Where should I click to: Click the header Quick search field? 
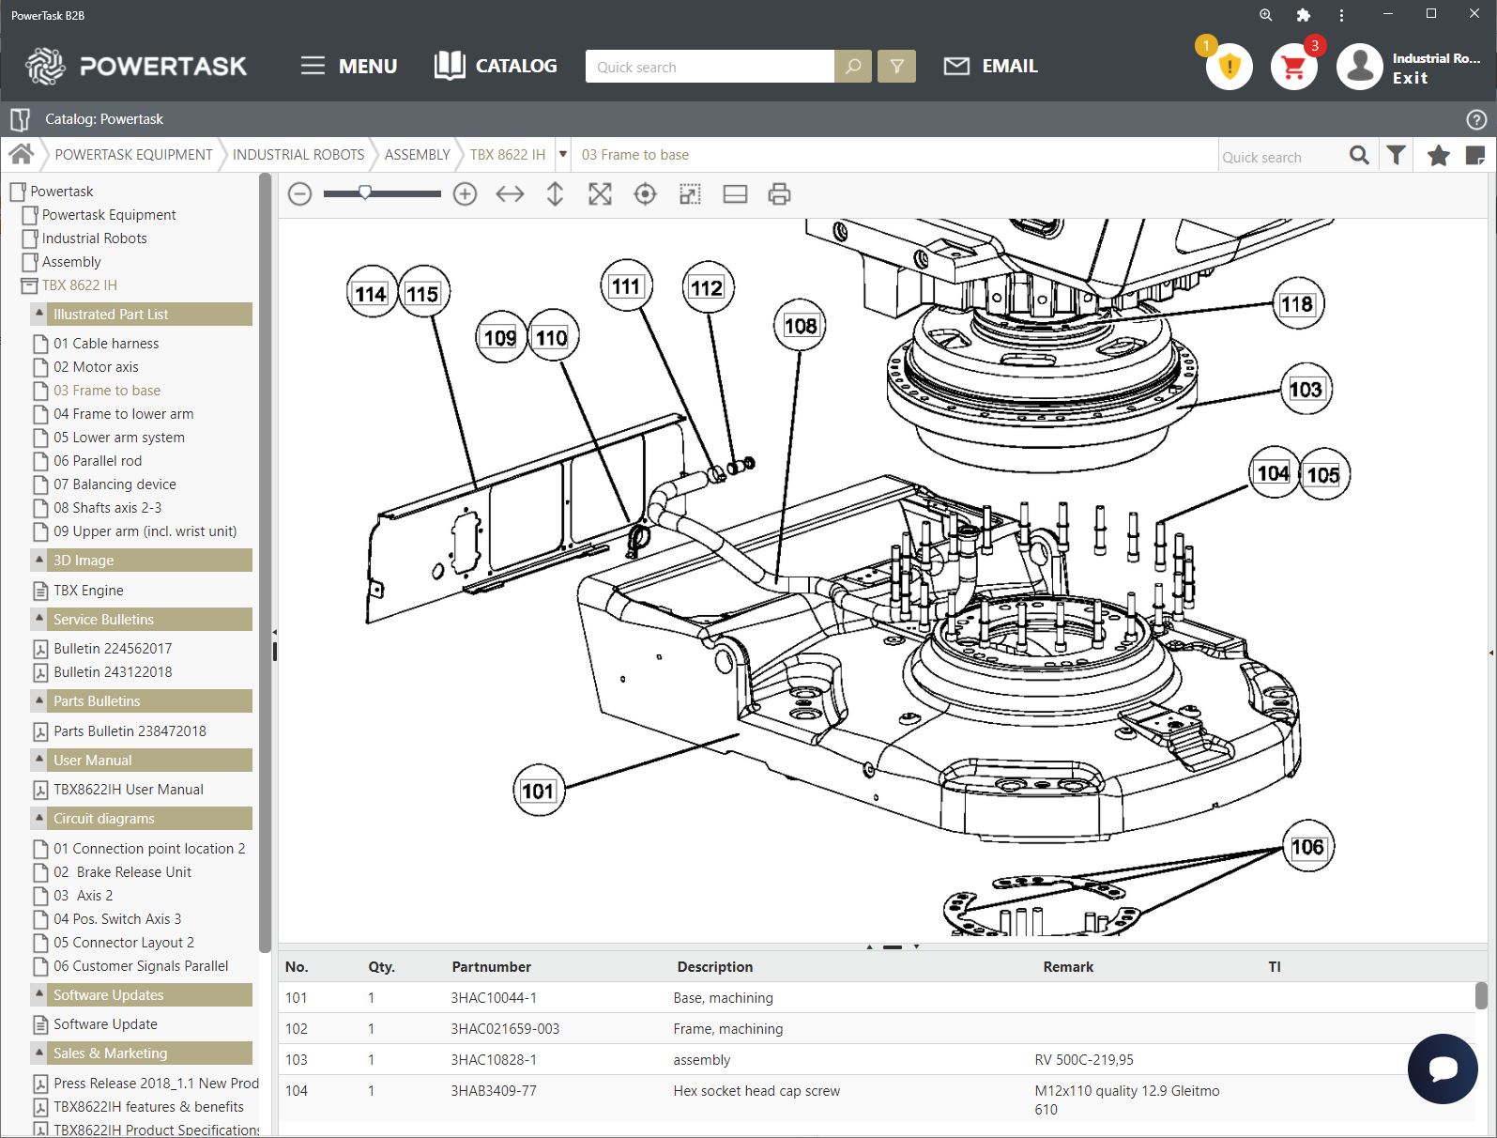(x=709, y=67)
